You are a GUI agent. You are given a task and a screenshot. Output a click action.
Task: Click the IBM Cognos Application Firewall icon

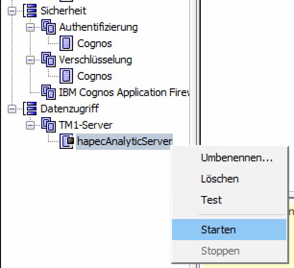pyautogui.click(x=49, y=92)
